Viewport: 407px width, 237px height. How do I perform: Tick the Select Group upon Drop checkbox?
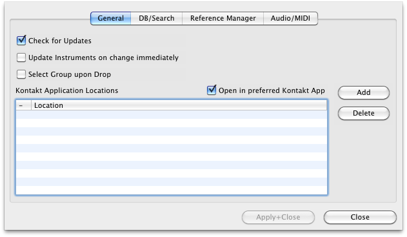pos(21,74)
